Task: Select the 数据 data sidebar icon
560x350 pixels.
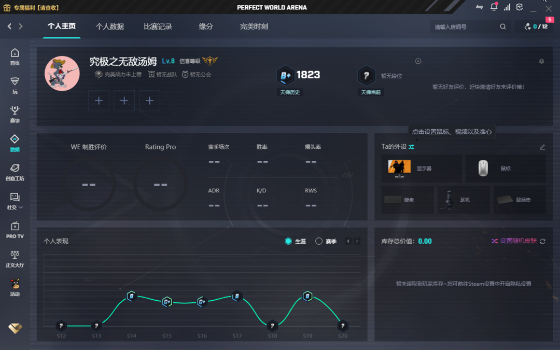Action: [x=15, y=143]
